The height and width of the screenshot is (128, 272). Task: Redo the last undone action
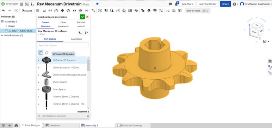[x=10, y=11]
